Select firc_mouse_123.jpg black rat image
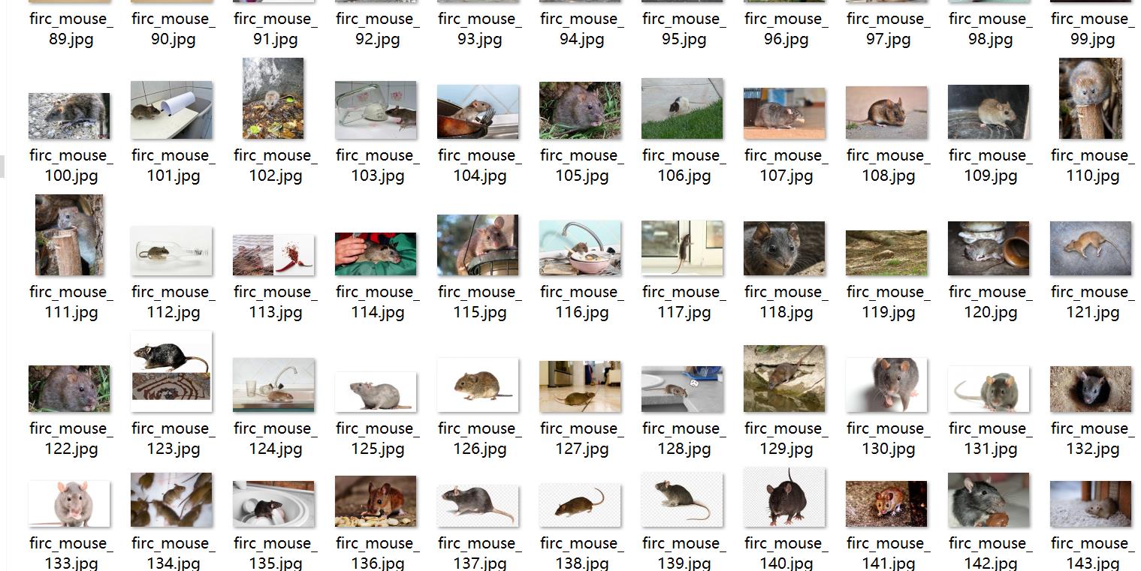The height and width of the screenshot is (571, 1141). (171, 371)
